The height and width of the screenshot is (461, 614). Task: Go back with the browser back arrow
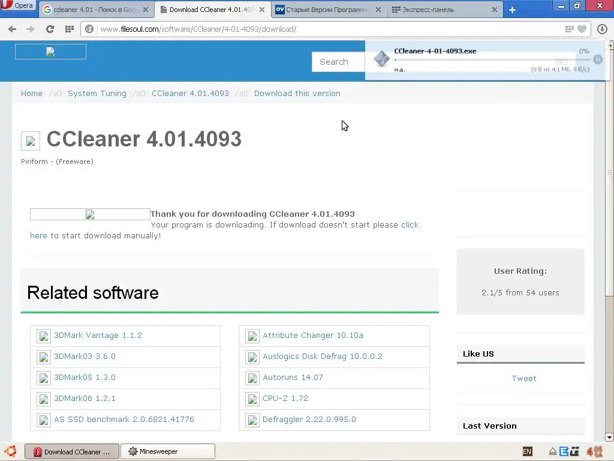pyautogui.click(x=12, y=29)
